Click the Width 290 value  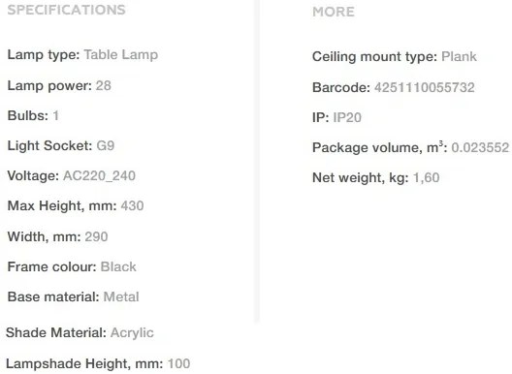(x=96, y=236)
